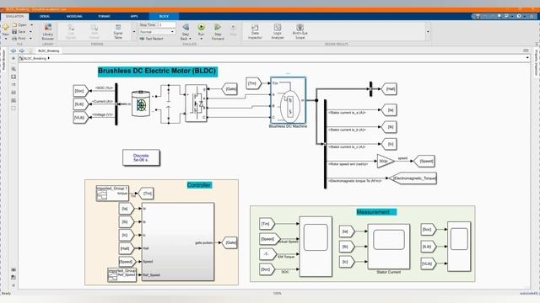Screen dimensions: 540x303
Task: Navigate back with the left arrow icon
Action: click(13, 50)
